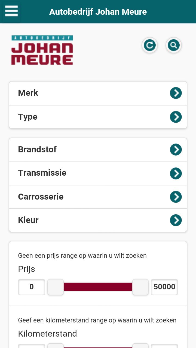Open the Transmissie filter
This screenshot has height=348, width=196.
pyautogui.click(x=82, y=173)
